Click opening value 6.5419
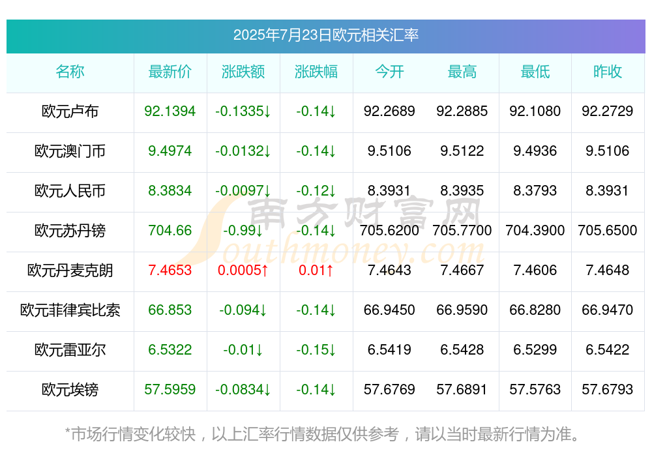This screenshot has width=652, height=455. (389, 350)
